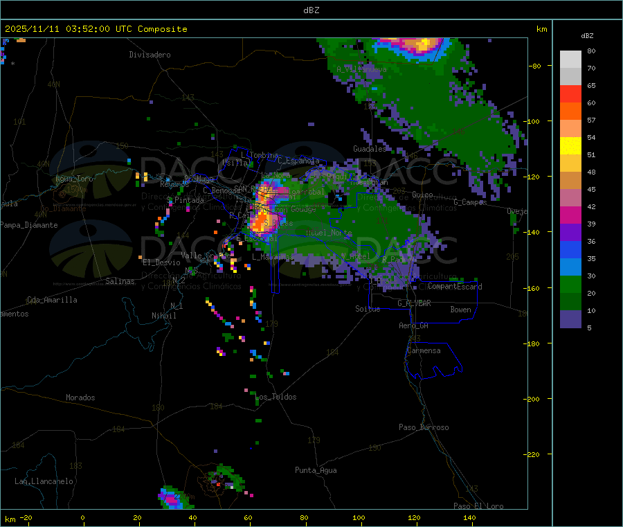Viewport: 623px width, 527px height.
Task: Click the yellow 51-54 dBZ legend swatch
Action: [x=570, y=146]
